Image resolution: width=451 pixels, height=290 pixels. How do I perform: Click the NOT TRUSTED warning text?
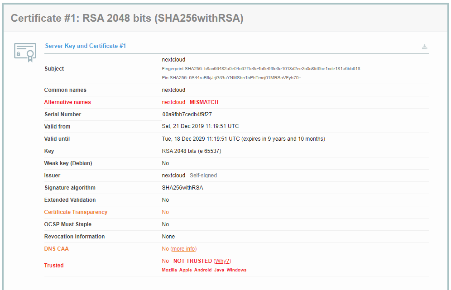(x=192, y=261)
